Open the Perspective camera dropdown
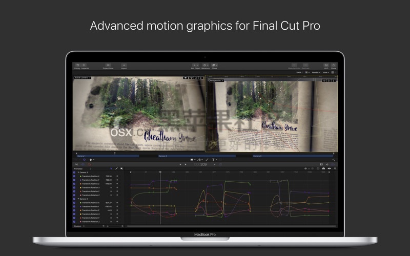The image size is (410, 256). coord(216,81)
